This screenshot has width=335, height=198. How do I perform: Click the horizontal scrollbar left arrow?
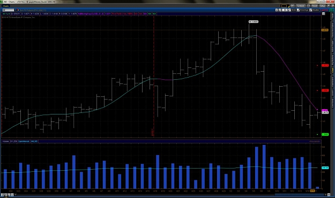point(16,195)
